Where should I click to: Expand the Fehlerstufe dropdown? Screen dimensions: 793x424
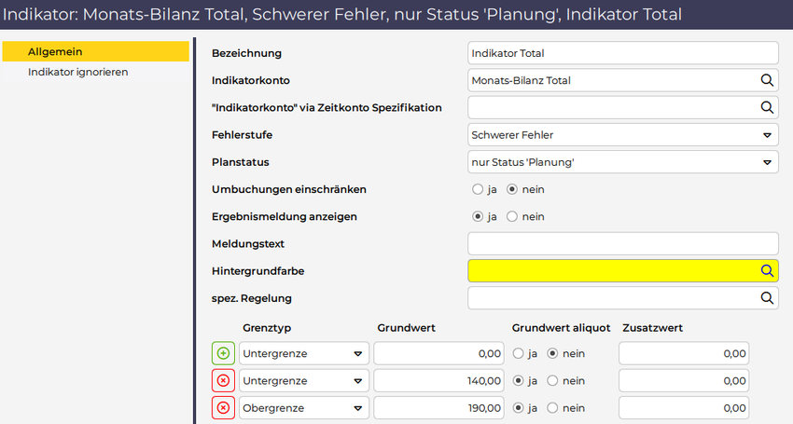pyautogui.click(x=767, y=135)
